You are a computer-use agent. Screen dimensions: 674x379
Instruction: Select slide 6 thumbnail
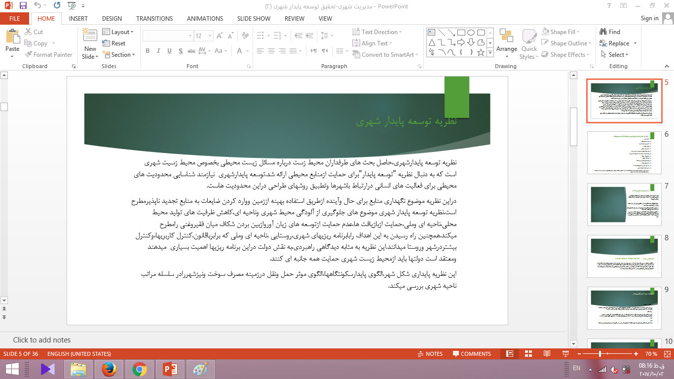[x=624, y=152]
